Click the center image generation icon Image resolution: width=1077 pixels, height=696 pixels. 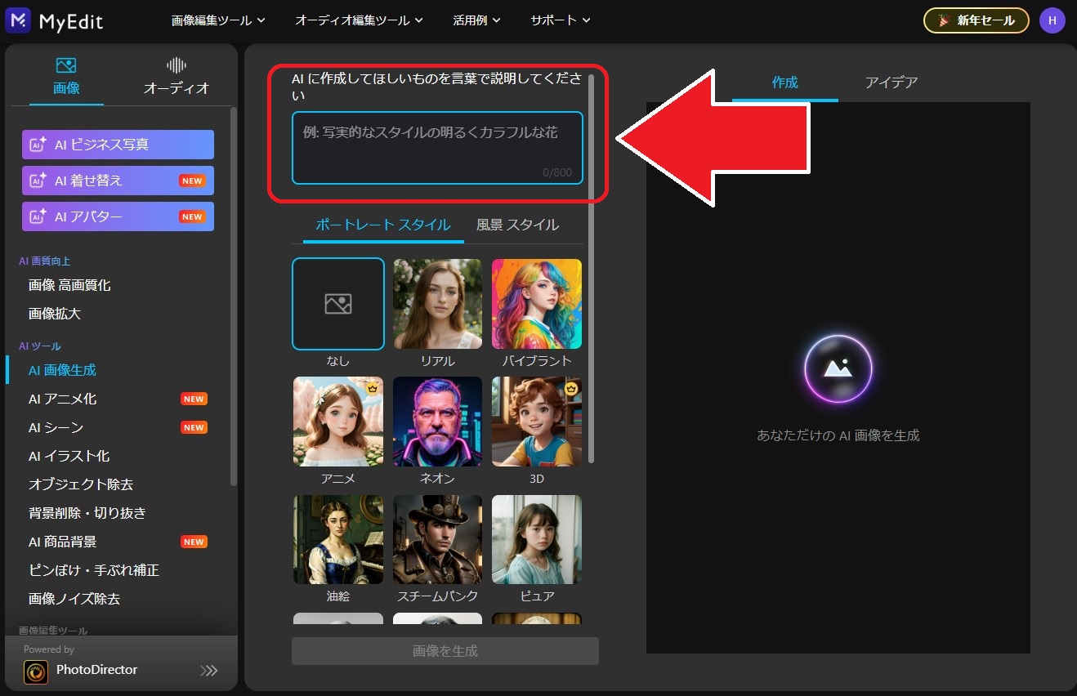[838, 369]
